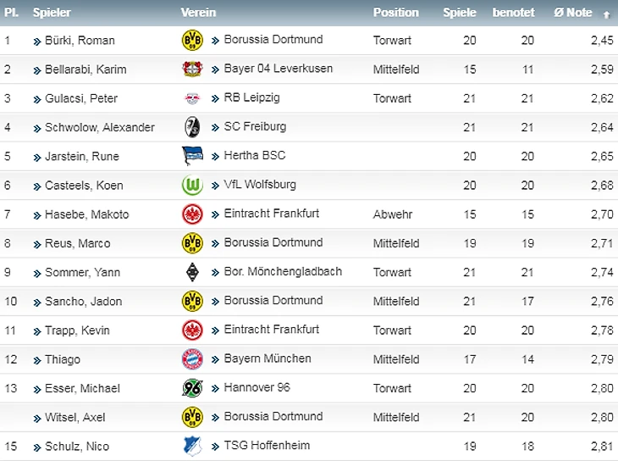Open the Eintracht Frankfurt link for Hasebe

coord(272,214)
